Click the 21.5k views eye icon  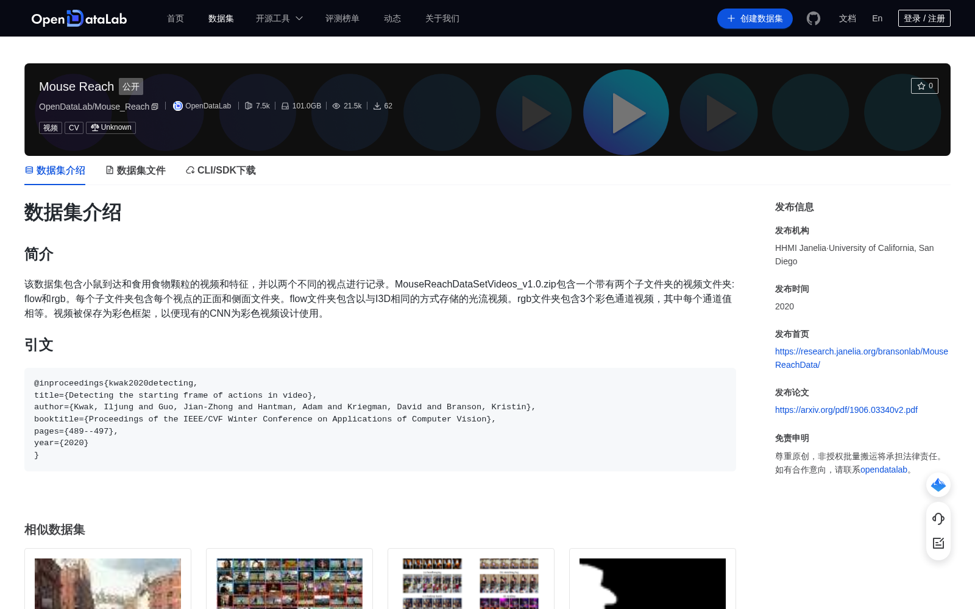(336, 106)
